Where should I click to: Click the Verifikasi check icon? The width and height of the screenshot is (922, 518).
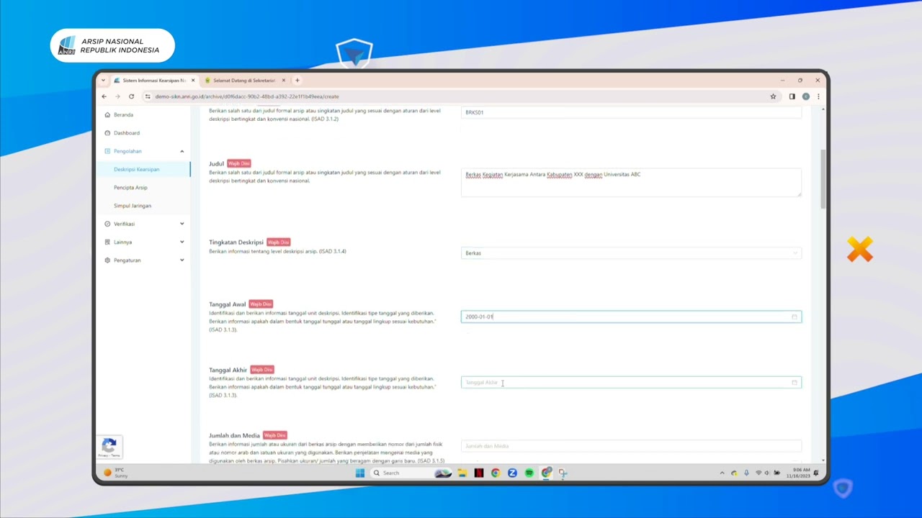pyautogui.click(x=107, y=224)
